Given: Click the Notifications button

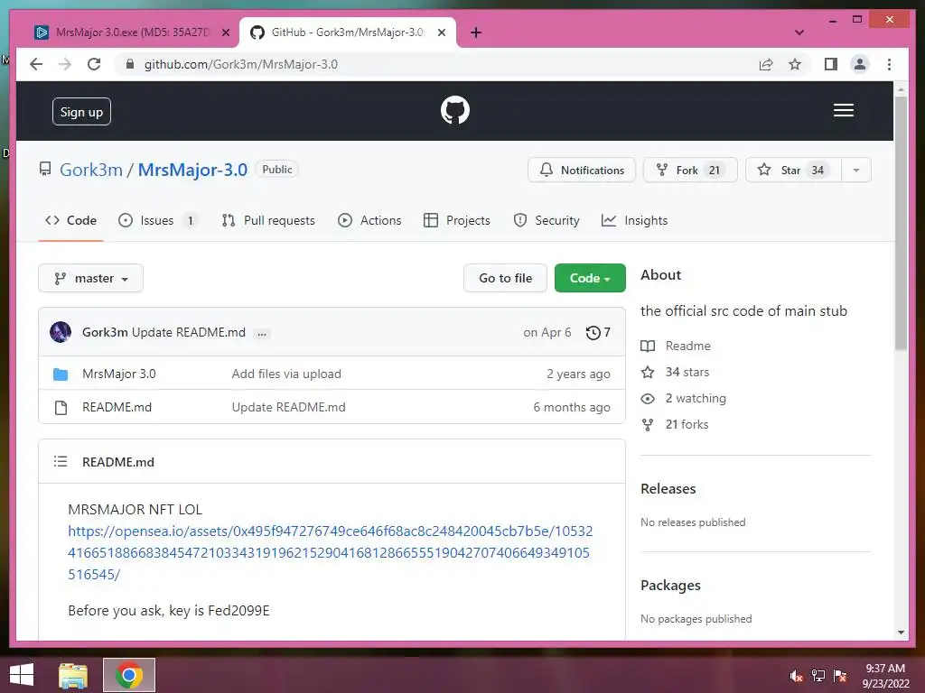Looking at the screenshot, I should [x=582, y=170].
